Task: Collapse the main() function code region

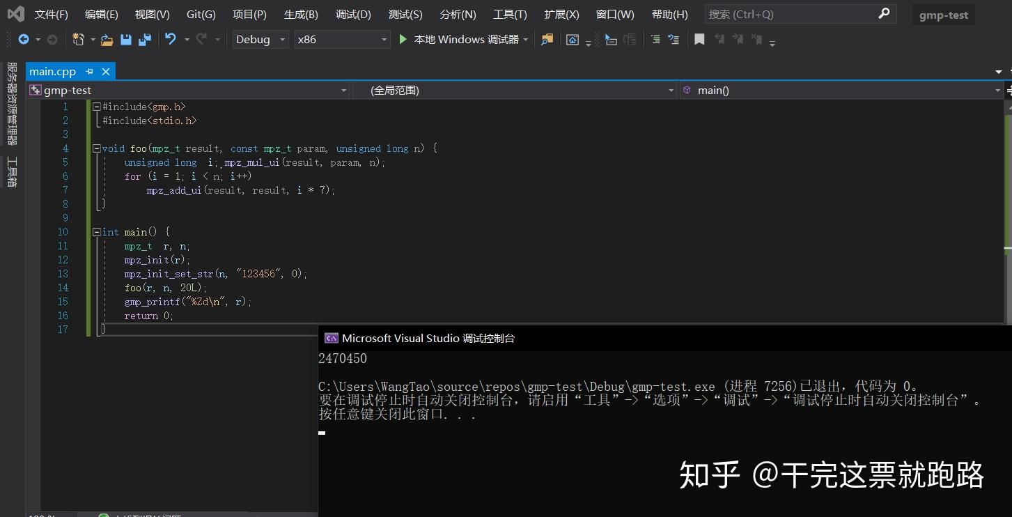Action: [96, 231]
